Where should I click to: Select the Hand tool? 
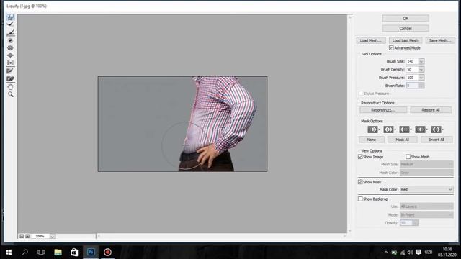[x=11, y=87]
